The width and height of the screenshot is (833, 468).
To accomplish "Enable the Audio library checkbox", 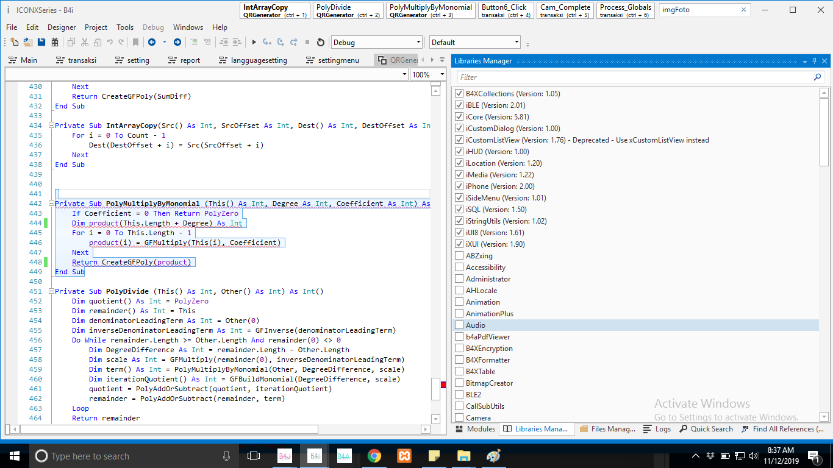I will tap(459, 325).
